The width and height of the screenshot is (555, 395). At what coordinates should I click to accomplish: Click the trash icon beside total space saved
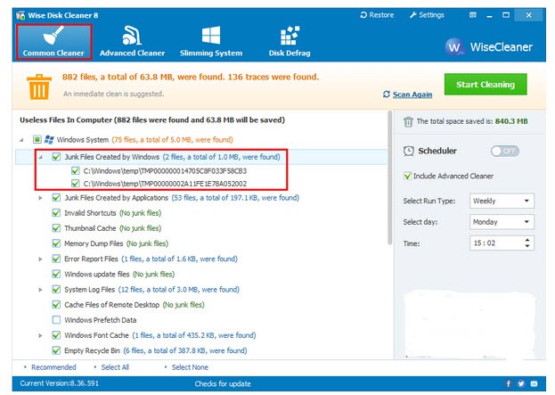408,121
